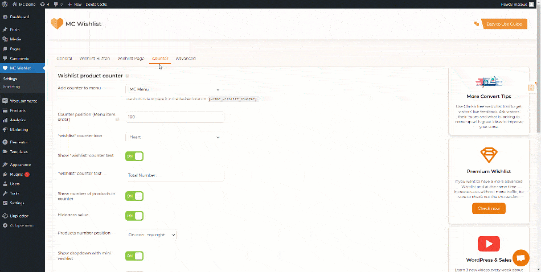
Task: Open the orange live chat bubble
Action: [x=521, y=258]
